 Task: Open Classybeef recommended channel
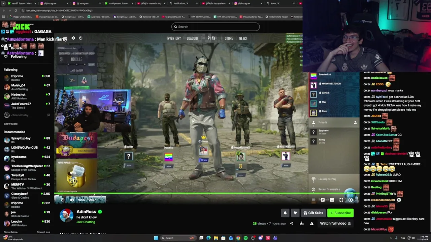[x=27, y=195]
